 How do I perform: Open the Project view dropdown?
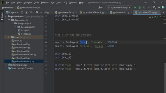click(x=12, y=12)
